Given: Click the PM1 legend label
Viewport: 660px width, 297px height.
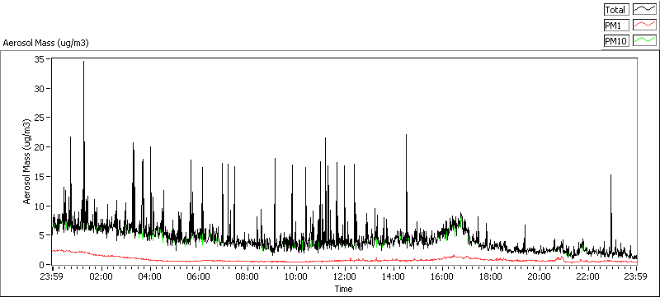Looking at the screenshot, I should (x=616, y=26).
